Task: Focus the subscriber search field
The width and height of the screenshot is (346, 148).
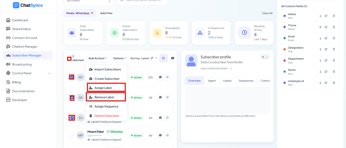Action: pos(142,1)
